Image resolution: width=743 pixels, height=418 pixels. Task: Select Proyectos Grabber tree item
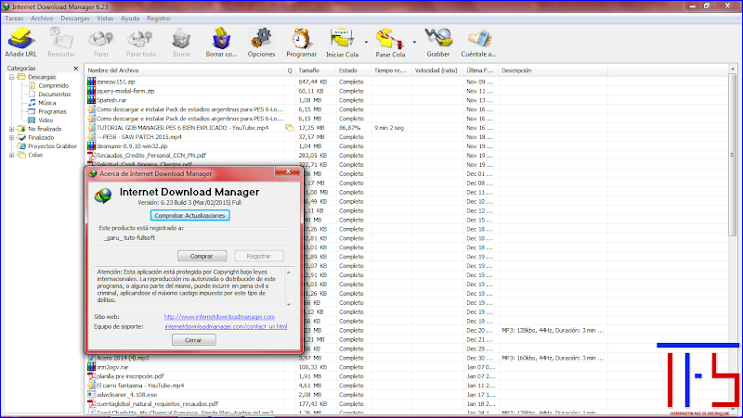coord(52,146)
